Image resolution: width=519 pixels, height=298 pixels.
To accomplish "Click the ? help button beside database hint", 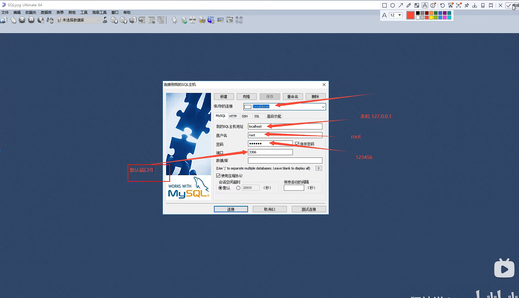I will 319,168.
